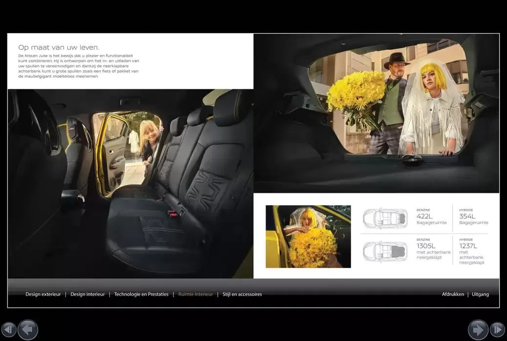Click the rear seat interior photo
This screenshot has width=507, height=341.
click(x=130, y=184)
